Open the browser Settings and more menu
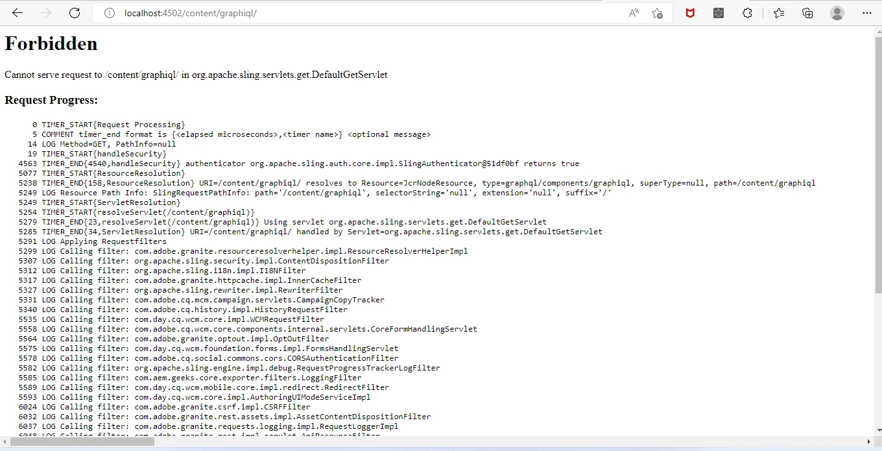This screenshot has height=451, width=882. [x=867, y=13]
